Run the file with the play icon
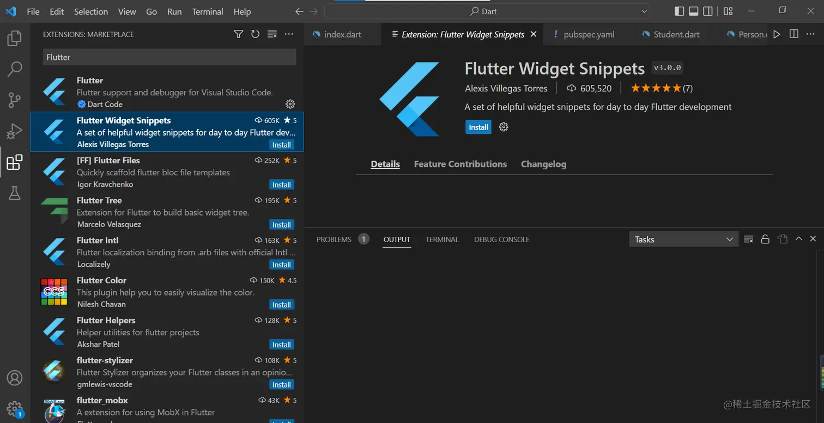This screenshot has height=423, width=824. [x=777, y=34]
